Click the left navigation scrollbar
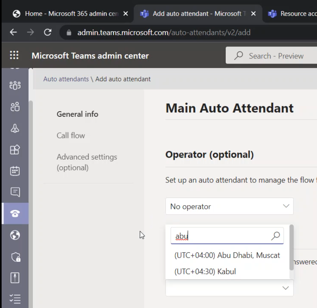Image resolution: width=317 pixels, height=308 pixels. (31, 204)
